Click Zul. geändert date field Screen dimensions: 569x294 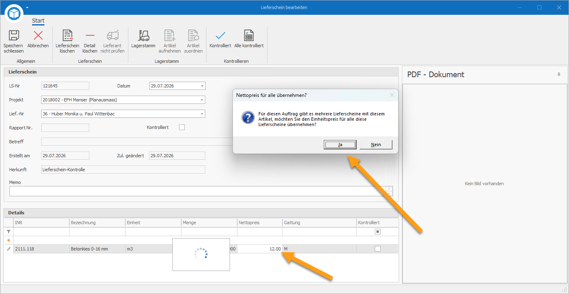tap(177, 156)
